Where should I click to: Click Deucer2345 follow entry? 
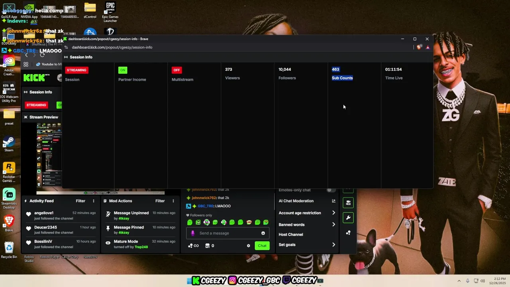coord(60,230)
